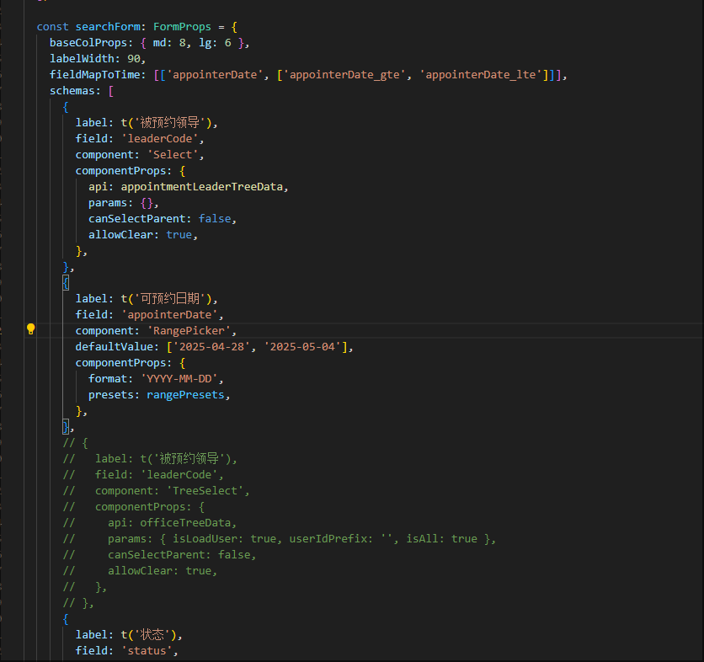Click the lg property in baseColProps
The image size is (704, 662).
[x=205, y=43]
